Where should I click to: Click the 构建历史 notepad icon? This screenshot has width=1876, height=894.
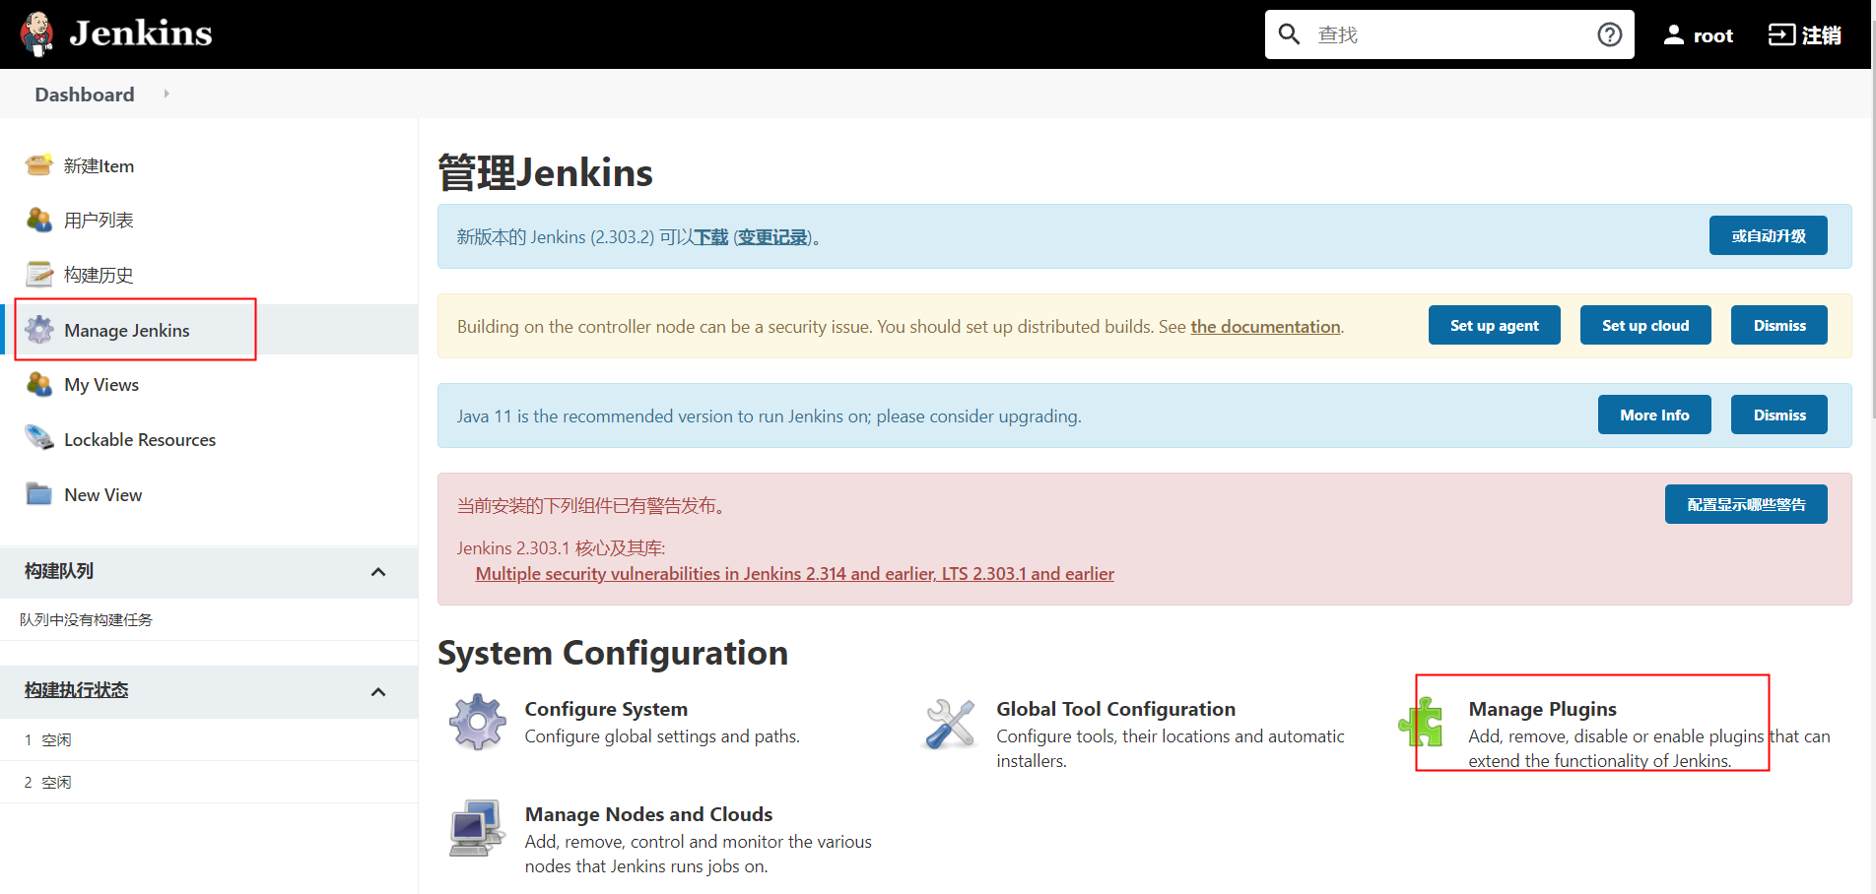(x=39, y=274)
